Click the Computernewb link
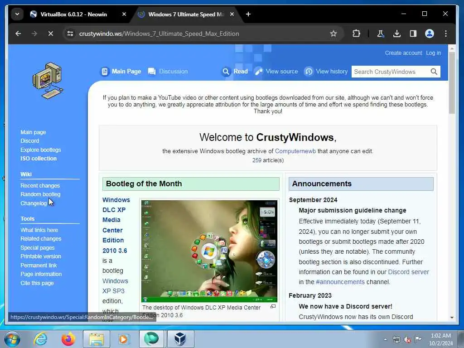The image size is (464, 348). [x=295, y=151]
